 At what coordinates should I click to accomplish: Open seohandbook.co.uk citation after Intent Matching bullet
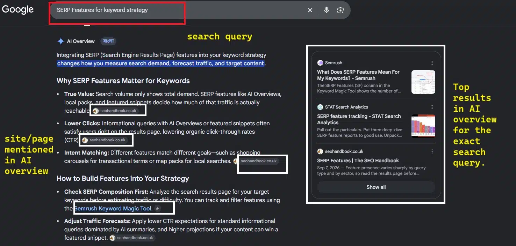click(x=256, y=161)
